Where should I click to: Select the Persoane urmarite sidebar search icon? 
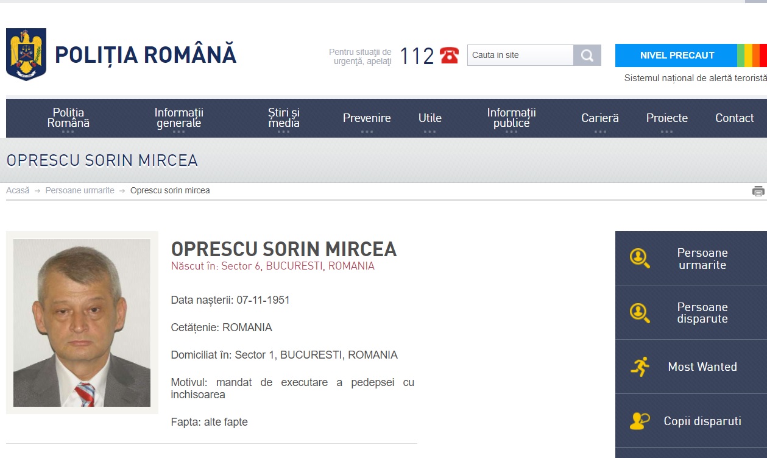[x=638, y=257]
